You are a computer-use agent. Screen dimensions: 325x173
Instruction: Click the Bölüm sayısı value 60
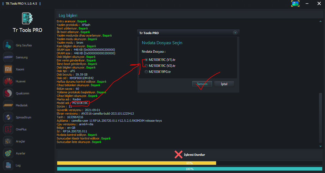77,89
